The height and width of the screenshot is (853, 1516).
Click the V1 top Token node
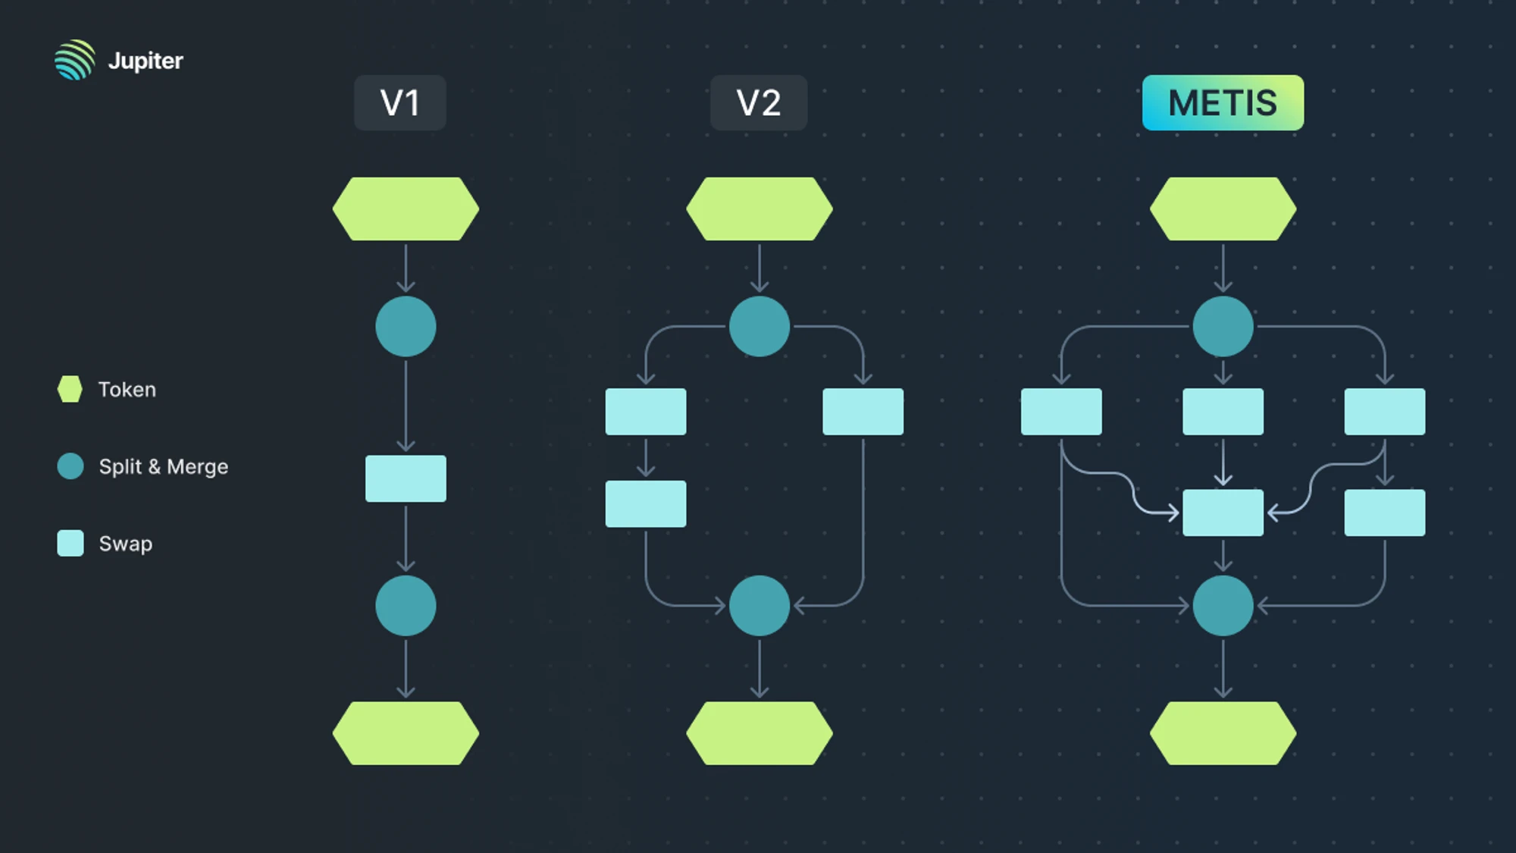(405, 209)
